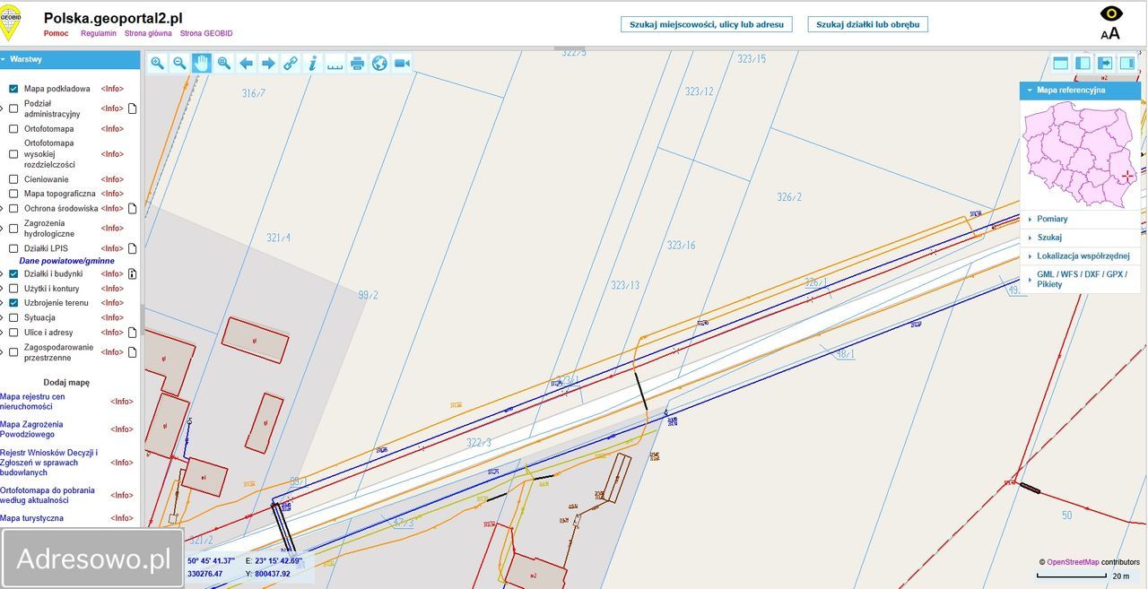Open the Regulamin link in header
Viewport: 1148px width, 589px height.
pos(99,33)
